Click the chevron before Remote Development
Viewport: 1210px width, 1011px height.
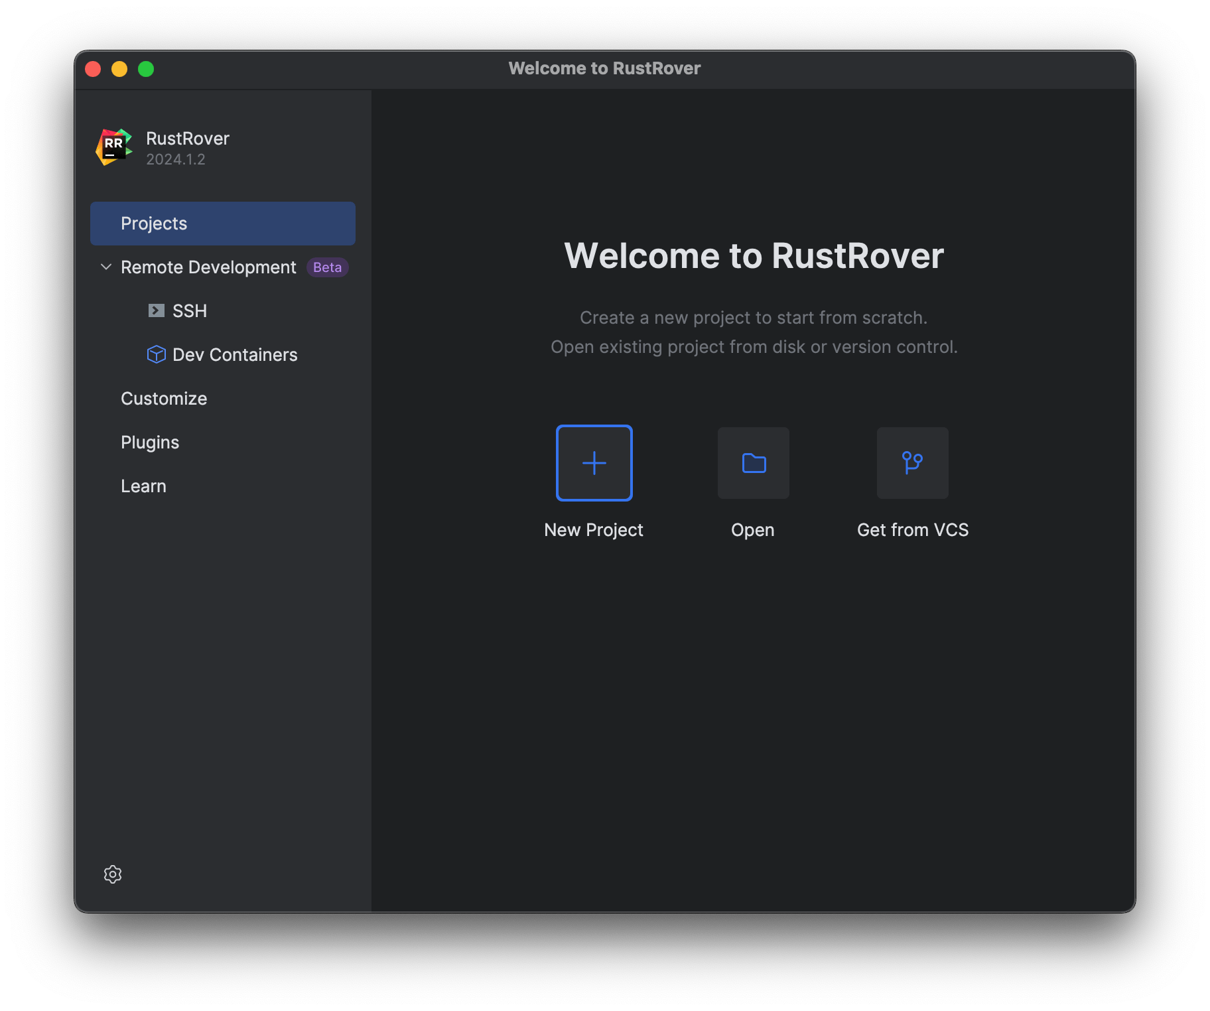[106, 267]
